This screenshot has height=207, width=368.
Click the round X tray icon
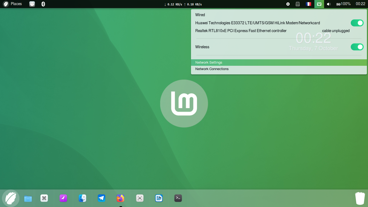click(288, 4)
